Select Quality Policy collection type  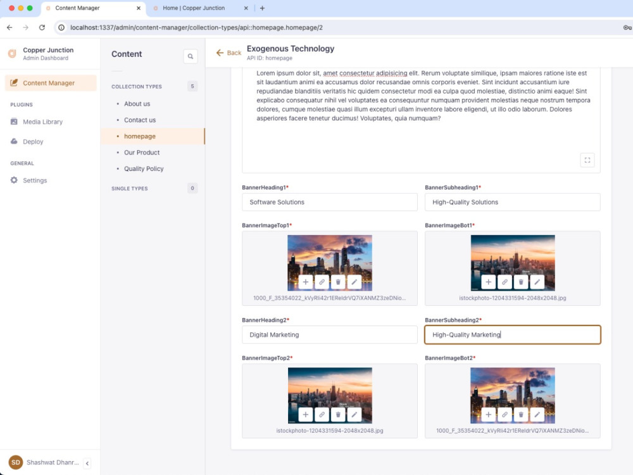tap(144, 168)
